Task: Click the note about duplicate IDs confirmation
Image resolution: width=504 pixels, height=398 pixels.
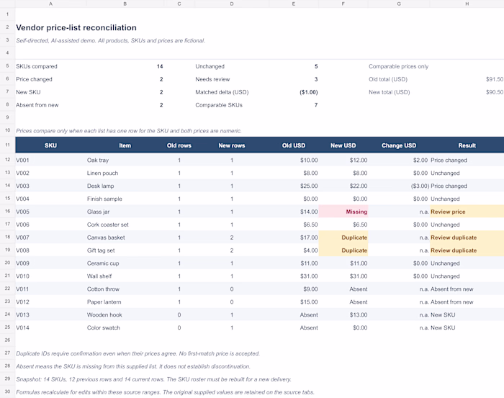Action: point(138,353)
